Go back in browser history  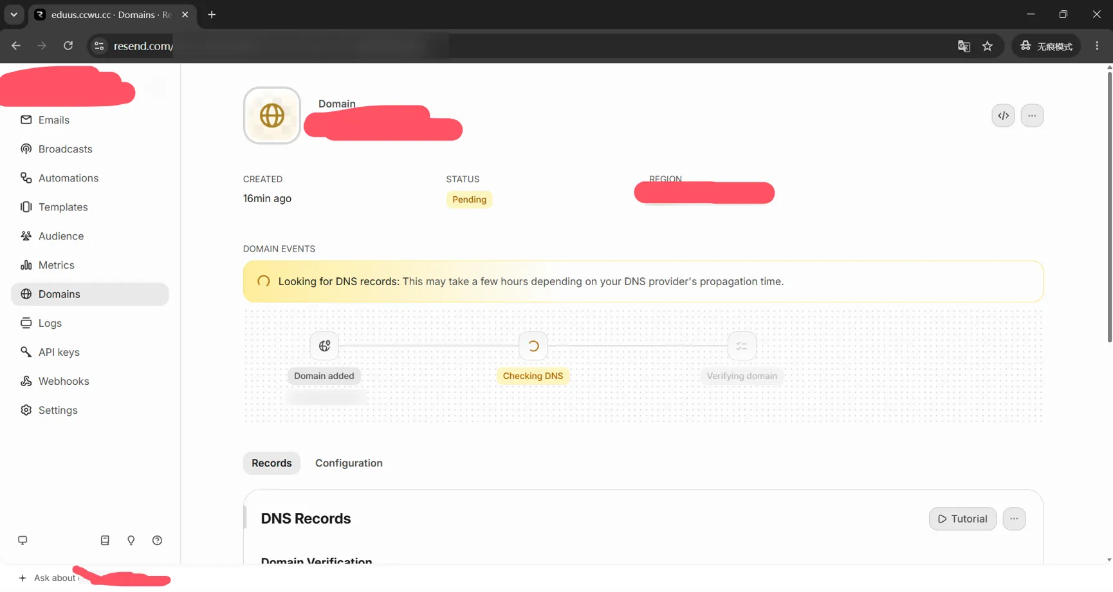point(16,46)
